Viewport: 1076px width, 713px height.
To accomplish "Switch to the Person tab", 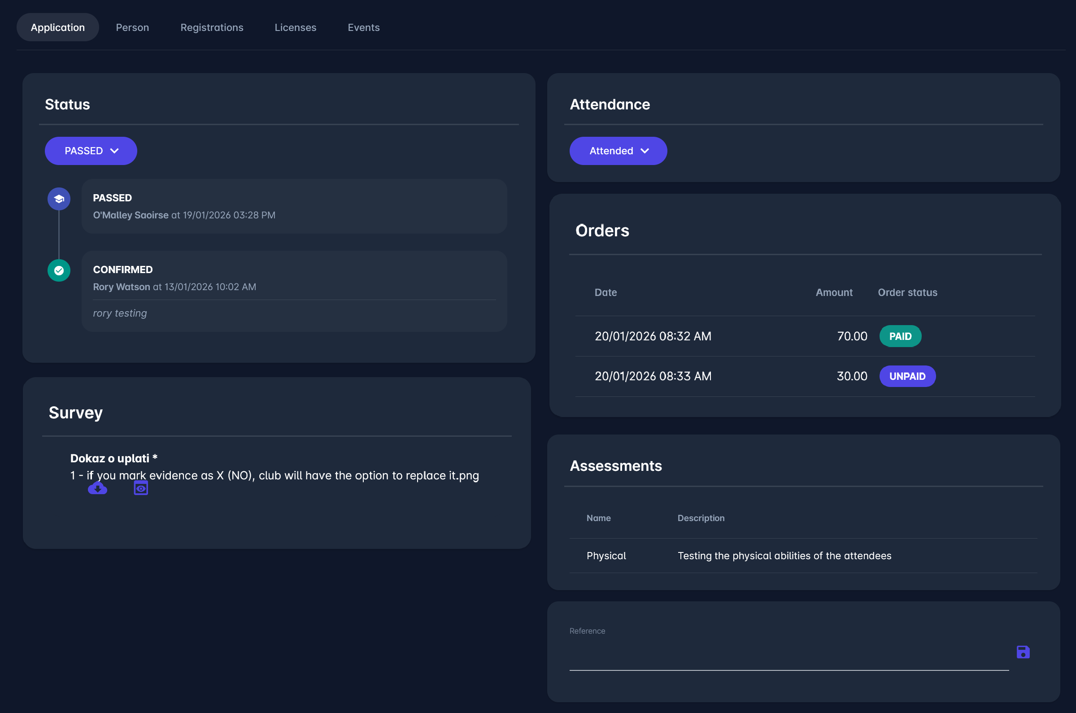I will point(132,27).
